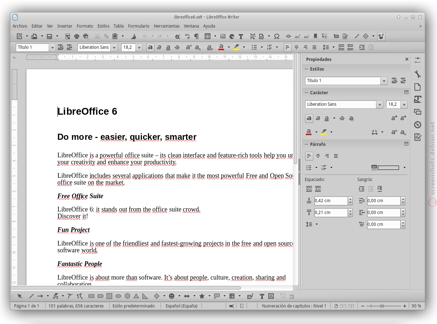
Task: Insert an image via the toolbar
Action: coord(223,36)
